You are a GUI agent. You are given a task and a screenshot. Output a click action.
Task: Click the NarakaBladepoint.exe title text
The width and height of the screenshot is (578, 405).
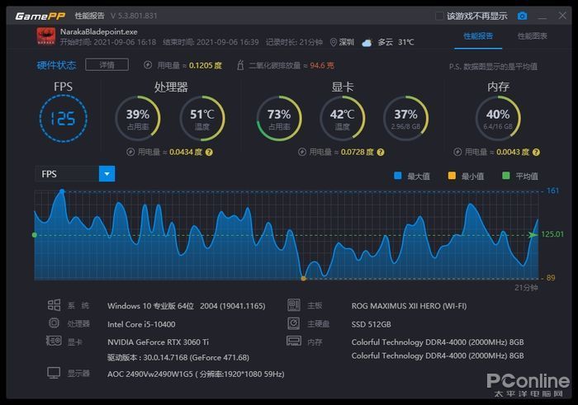[x=99, y=31]
